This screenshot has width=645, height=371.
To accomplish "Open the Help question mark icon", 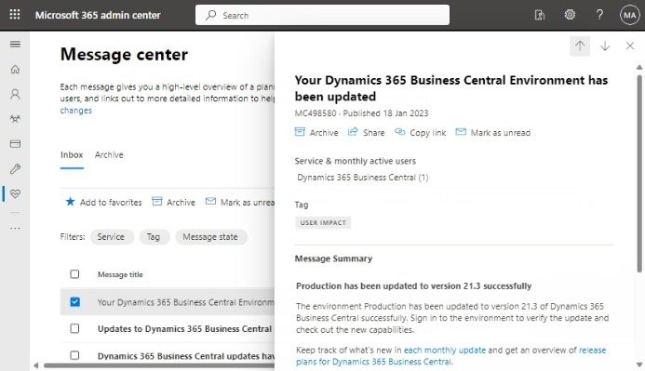I will point(599,15).
